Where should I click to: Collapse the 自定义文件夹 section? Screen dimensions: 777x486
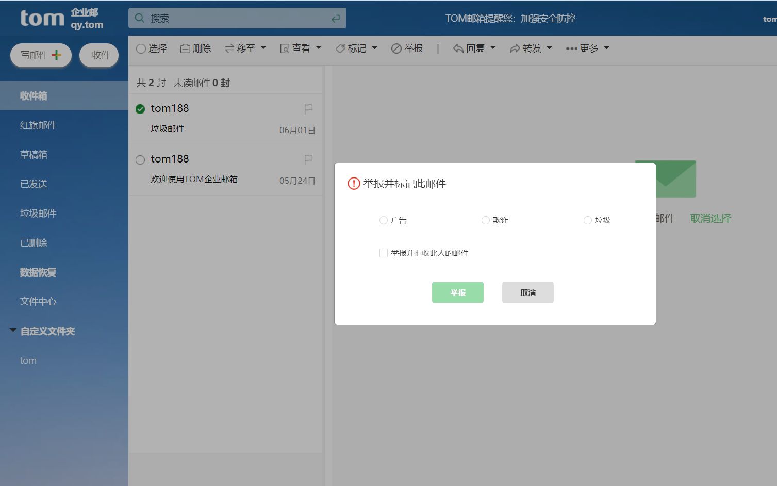coord(13,330)
